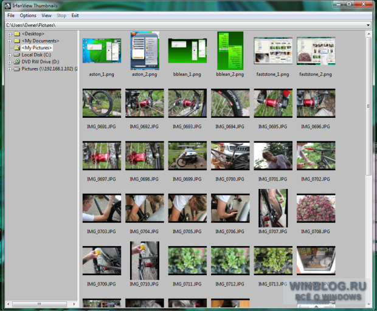
Task: Select DVD RW Drive (D:) label
Action: point(40,62)
